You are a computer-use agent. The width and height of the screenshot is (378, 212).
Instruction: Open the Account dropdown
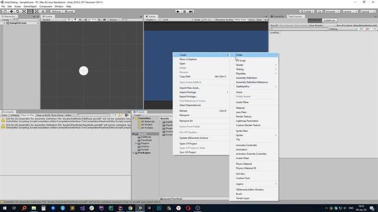(x=333, y=12)
